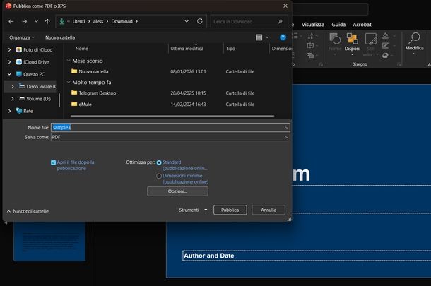This screenshot has height=286, width=431.
Task: Open the Visualizza ribbon tab
Action: [312, 24]
